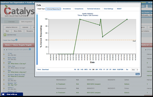The width and height of the screenshot is (153, 97).
Task: Open Technical Indicators menu
Action: click(x=94, y=9)
